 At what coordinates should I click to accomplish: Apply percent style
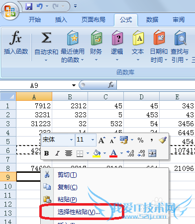(140, 140)
